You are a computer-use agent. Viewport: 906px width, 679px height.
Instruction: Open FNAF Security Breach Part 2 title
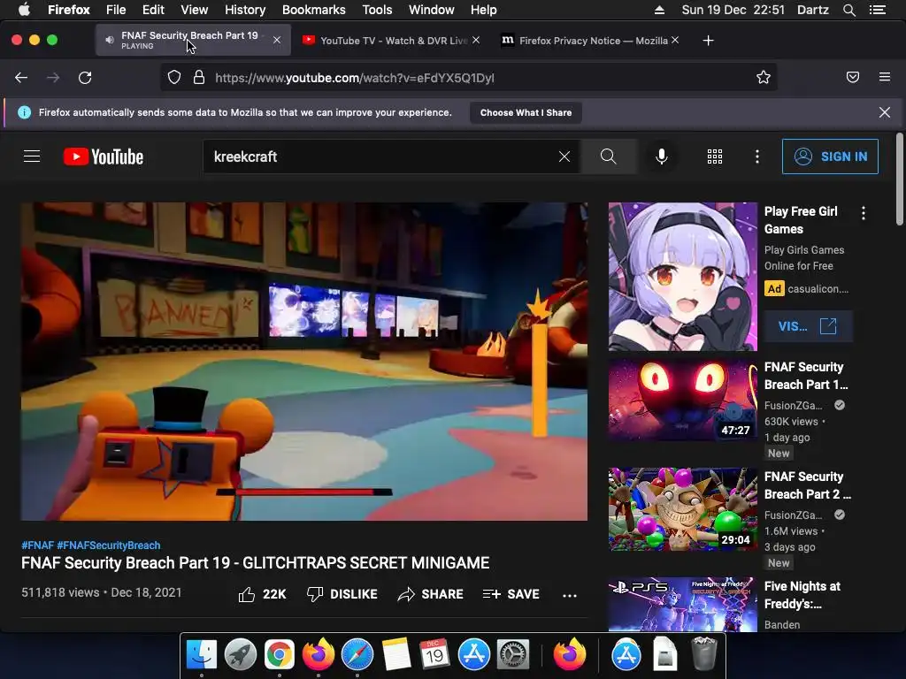click(807, 485)
